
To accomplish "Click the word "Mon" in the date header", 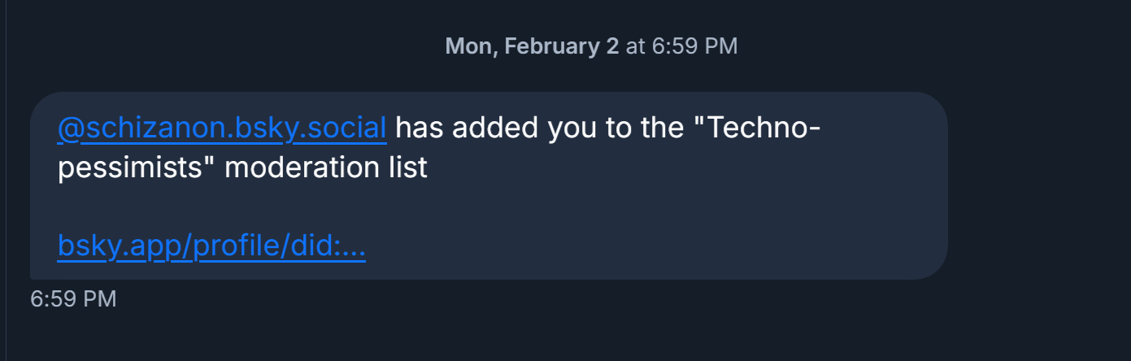I will [469, 46].
